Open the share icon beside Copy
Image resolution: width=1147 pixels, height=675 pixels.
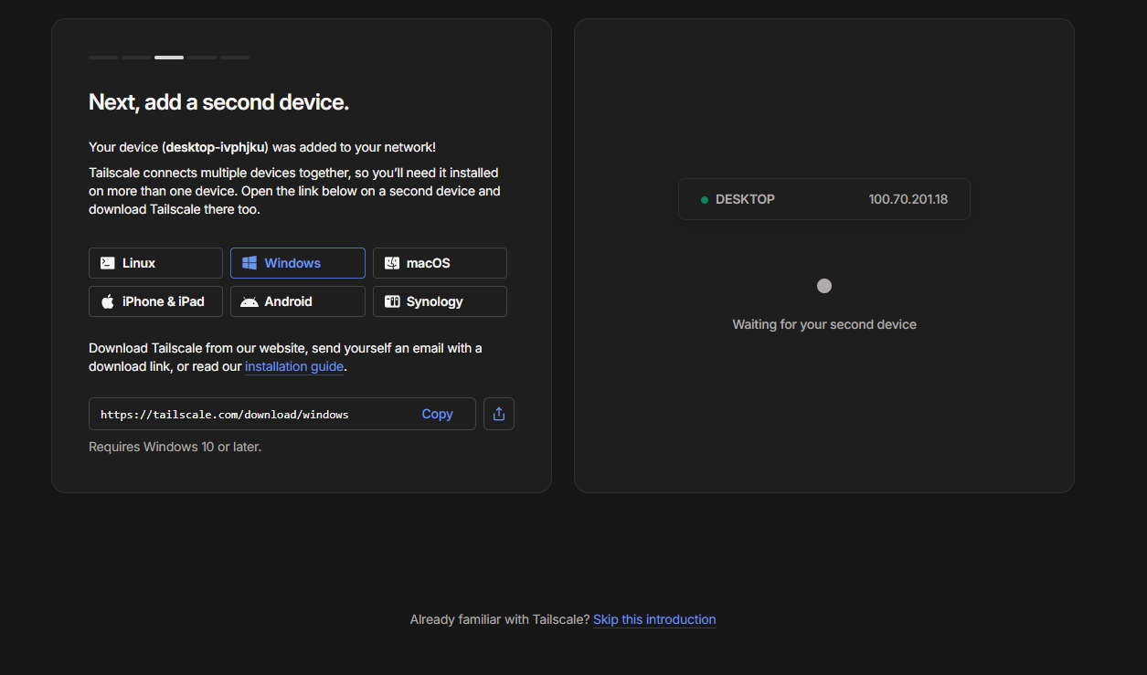click(499, 414)
